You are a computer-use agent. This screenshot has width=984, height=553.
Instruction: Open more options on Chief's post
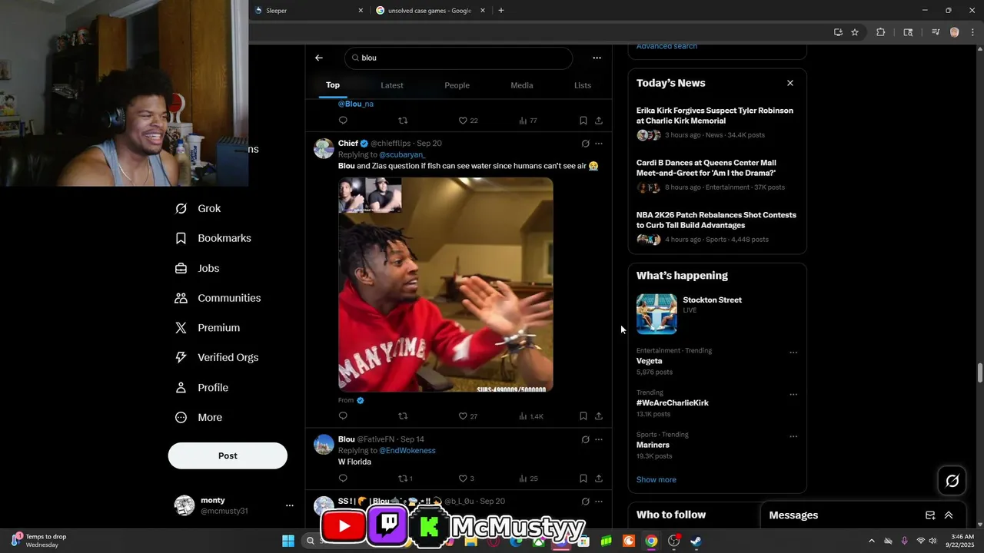[x=599, y=144]
